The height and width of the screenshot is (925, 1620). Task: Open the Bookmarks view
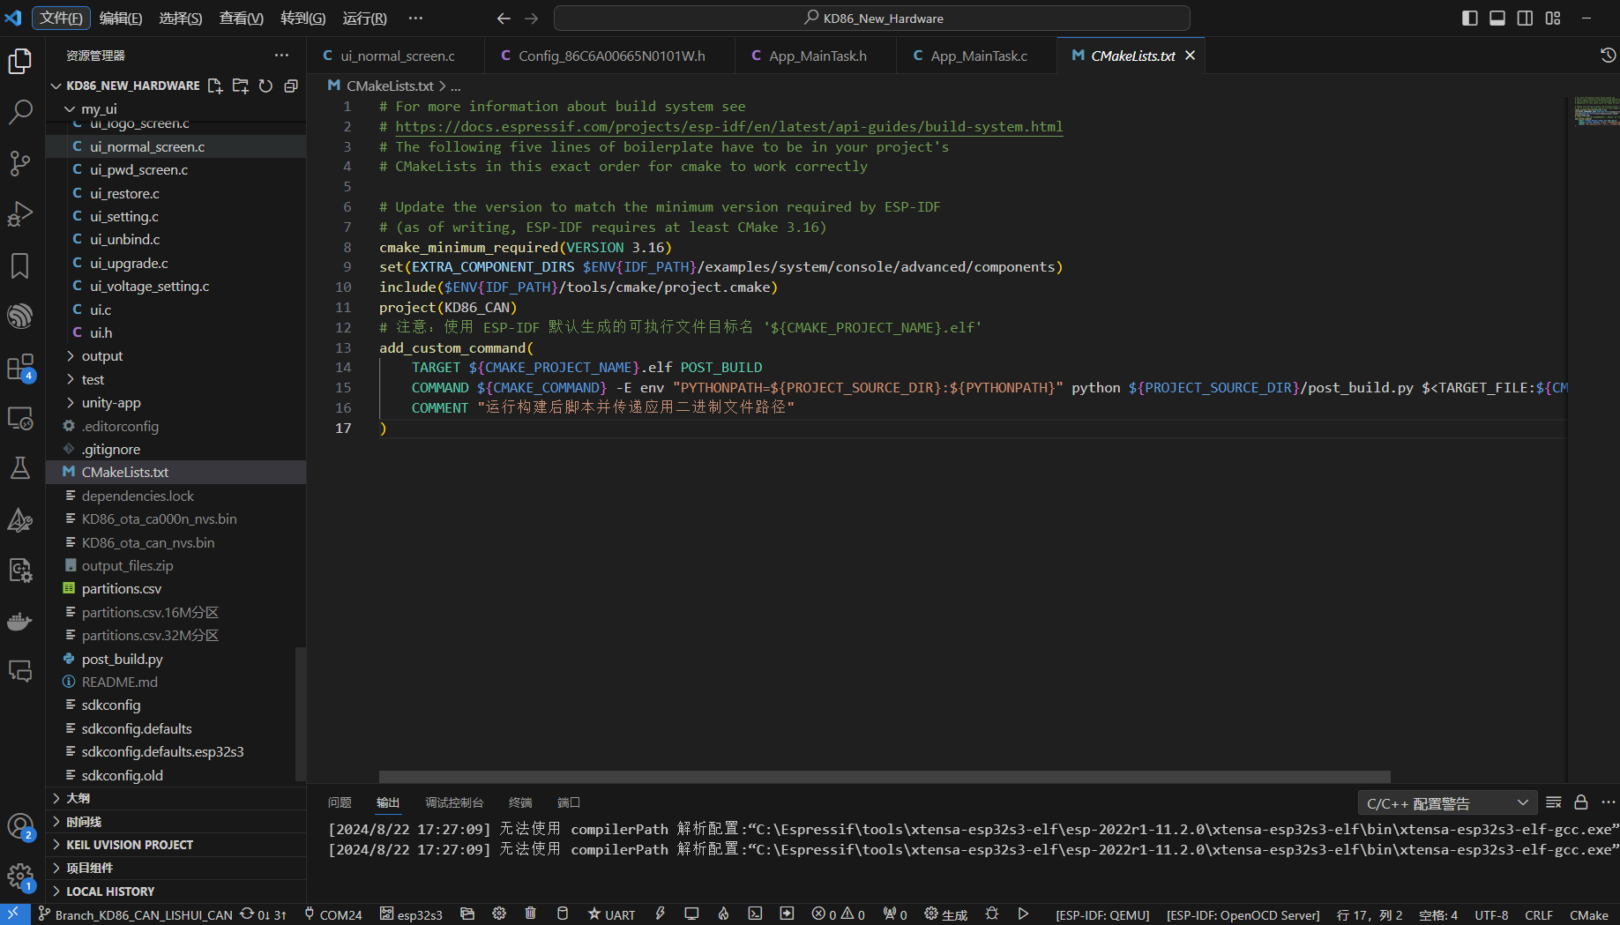(20, 265)
